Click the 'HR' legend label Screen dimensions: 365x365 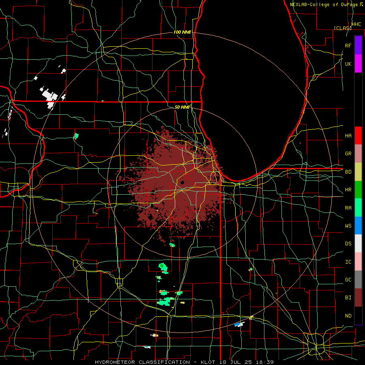[x=348, y=190]
